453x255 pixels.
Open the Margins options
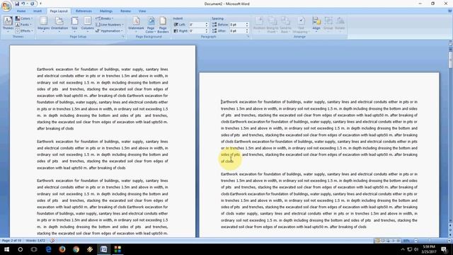pyautogui.click(x=44, y=25)
